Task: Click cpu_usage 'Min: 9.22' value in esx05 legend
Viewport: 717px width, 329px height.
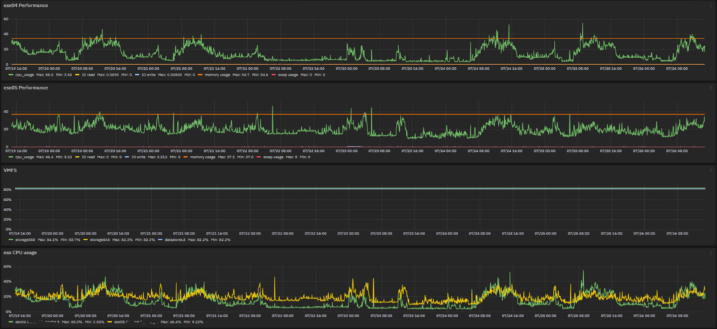Action: click(64, 157)
